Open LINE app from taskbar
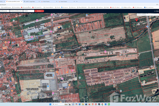The width and height of the screenshot is (159, 106). click(x=109, y=104)
